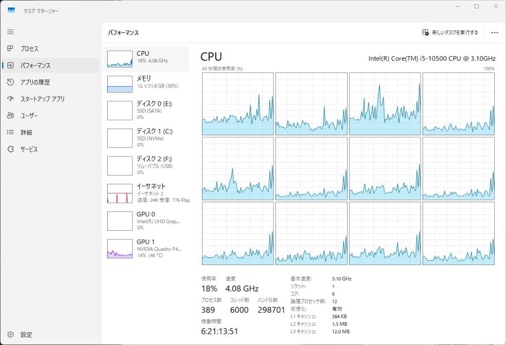
Task: Click the CPU mini graph thumbnail
Action: (120, 58)
